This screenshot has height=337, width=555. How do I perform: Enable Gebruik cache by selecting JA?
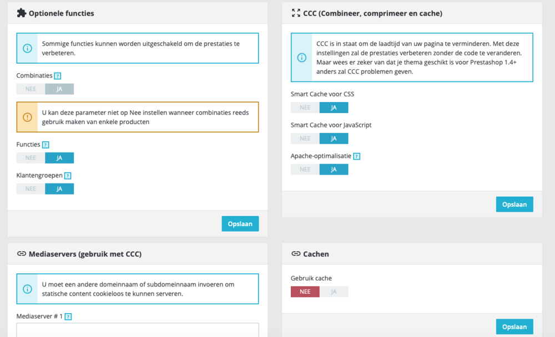point(334,291)
